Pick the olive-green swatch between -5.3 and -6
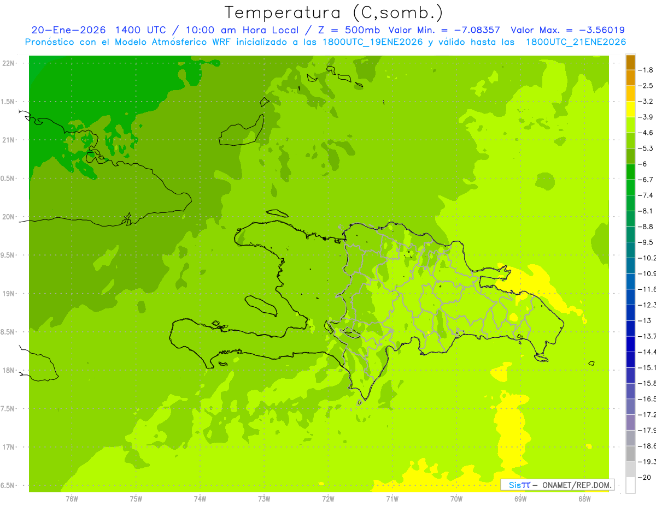Image resolution: width=656 pixels, height=506 pixels. pos(630,157)
